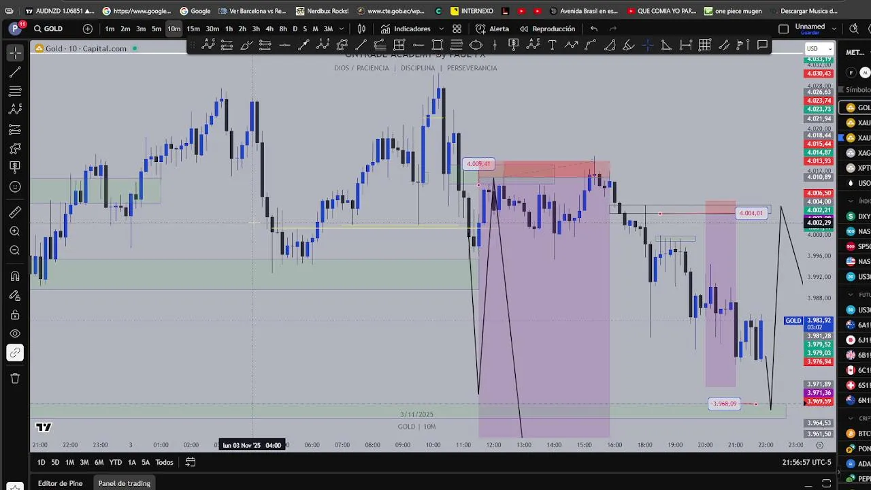871x490 pixels.
Task: Switch to the 15m timeframe
Action: click(x=193, y=29)
